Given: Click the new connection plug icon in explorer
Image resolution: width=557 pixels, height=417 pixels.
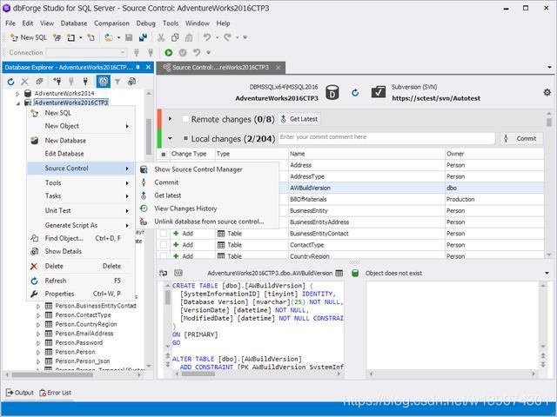Looking at the screenshot, I should [57, 82].
